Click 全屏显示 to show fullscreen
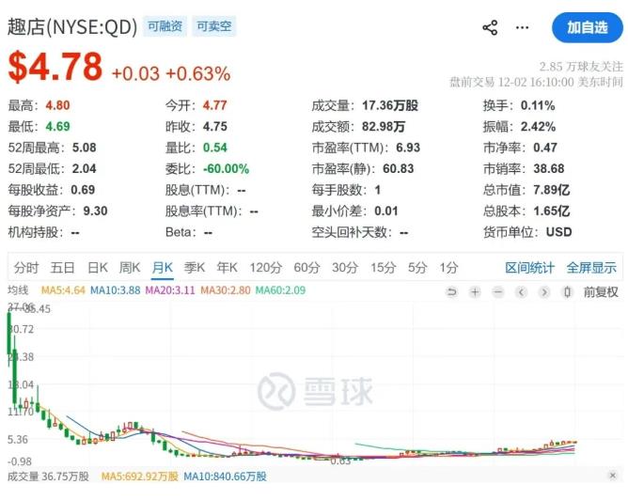The height and width of the screenshot is (500, 628). coord(591,267)
